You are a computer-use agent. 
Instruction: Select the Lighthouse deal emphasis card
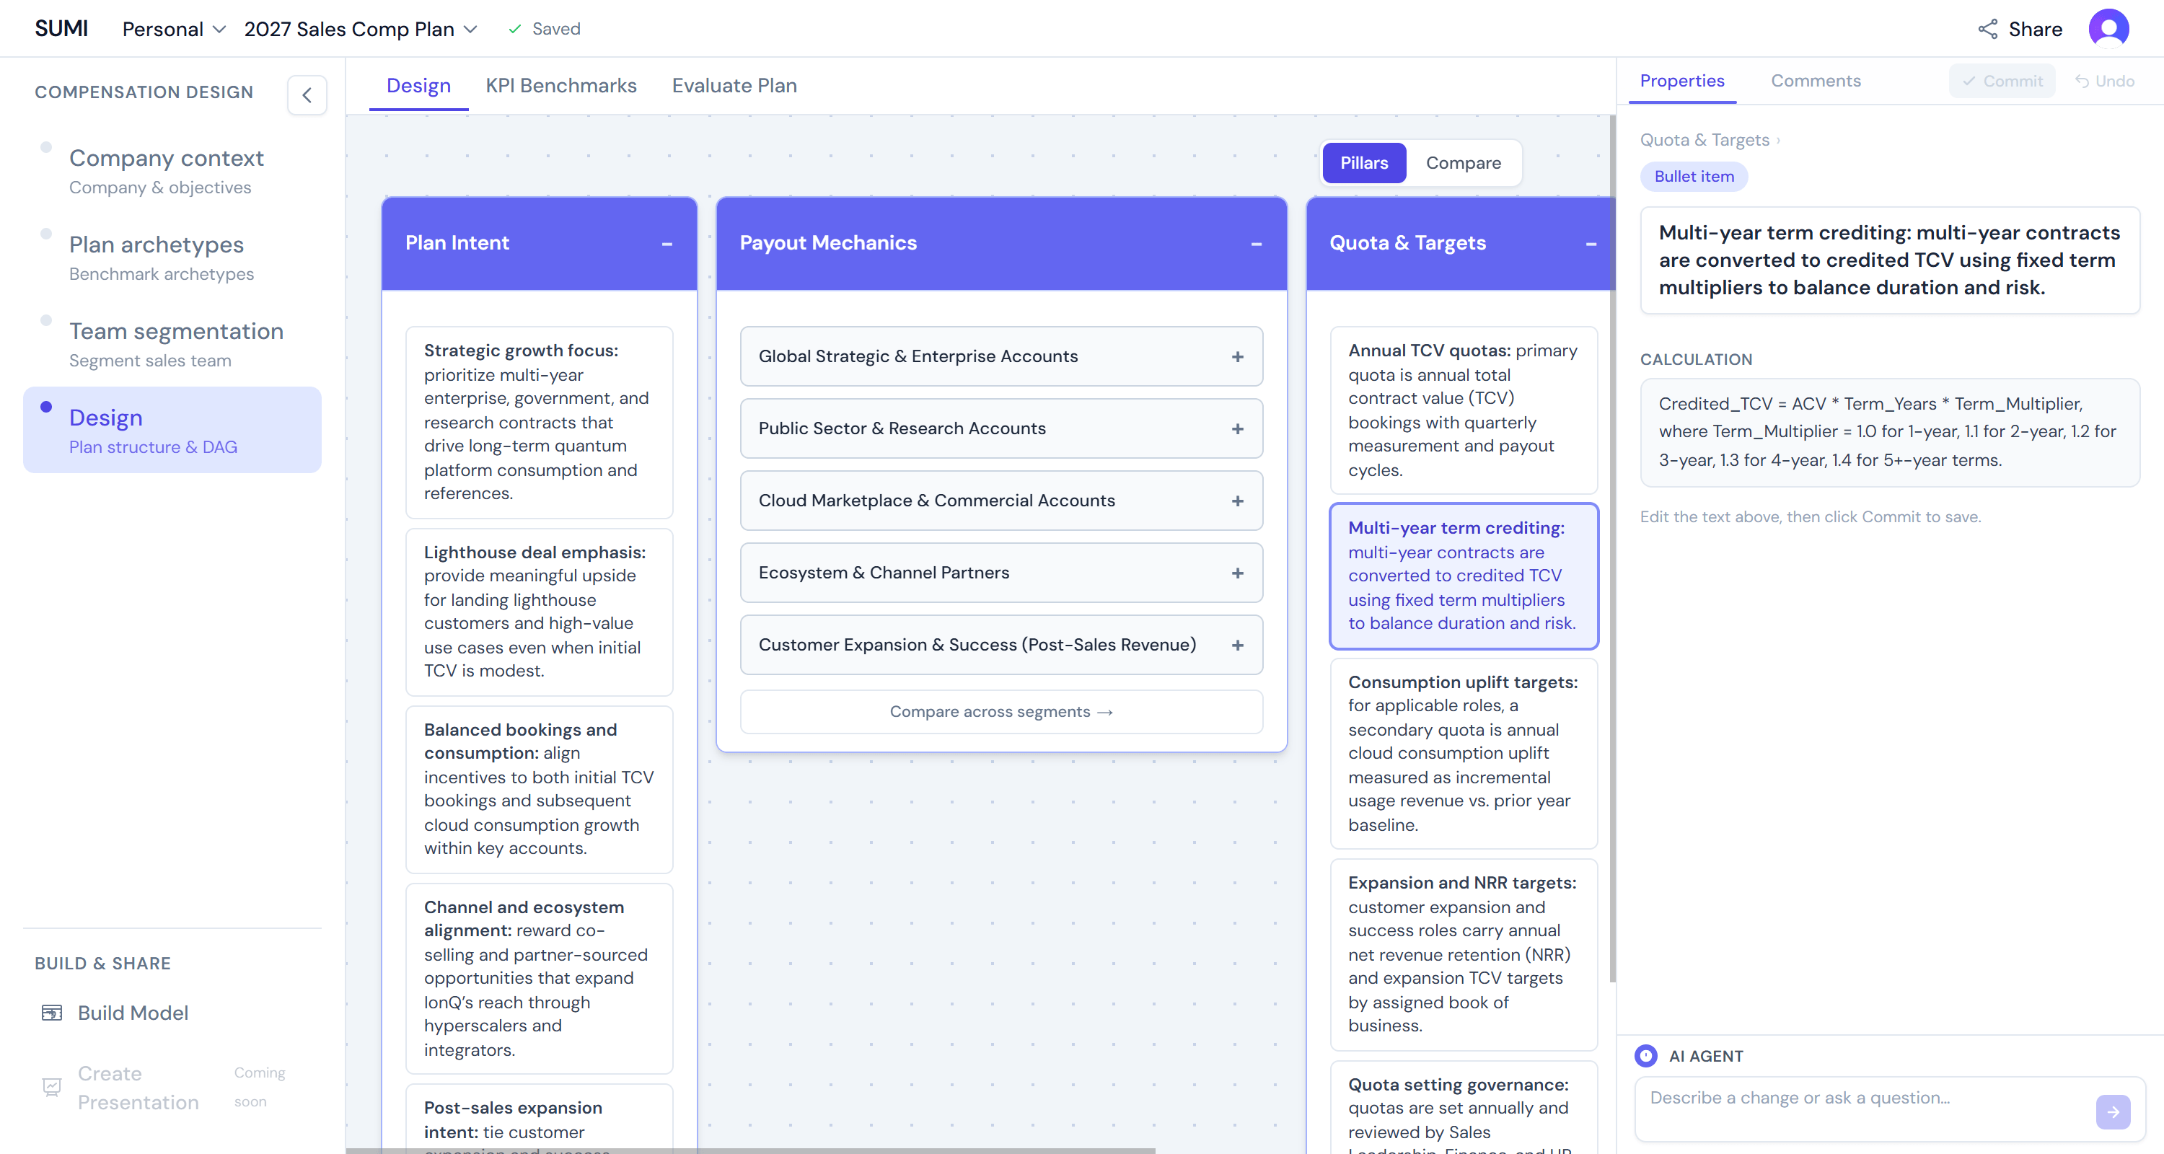540,612
